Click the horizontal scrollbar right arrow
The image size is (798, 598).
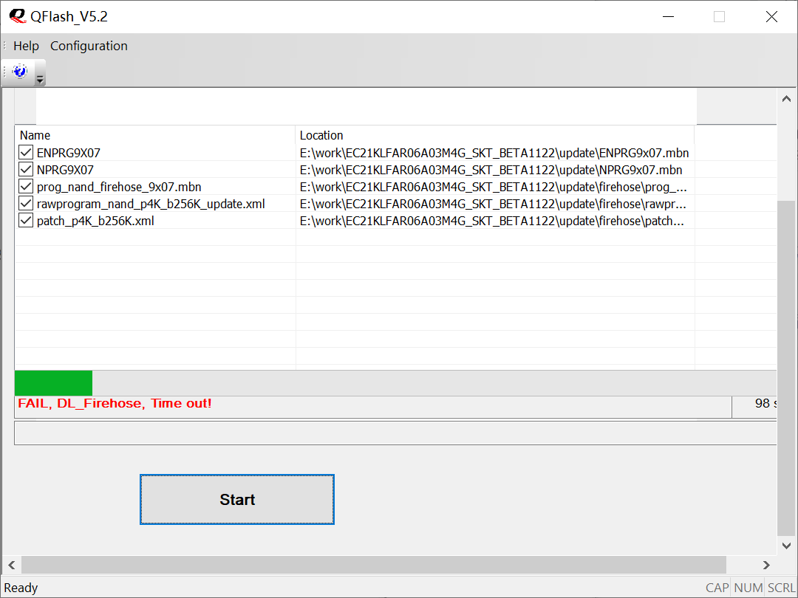766,565
